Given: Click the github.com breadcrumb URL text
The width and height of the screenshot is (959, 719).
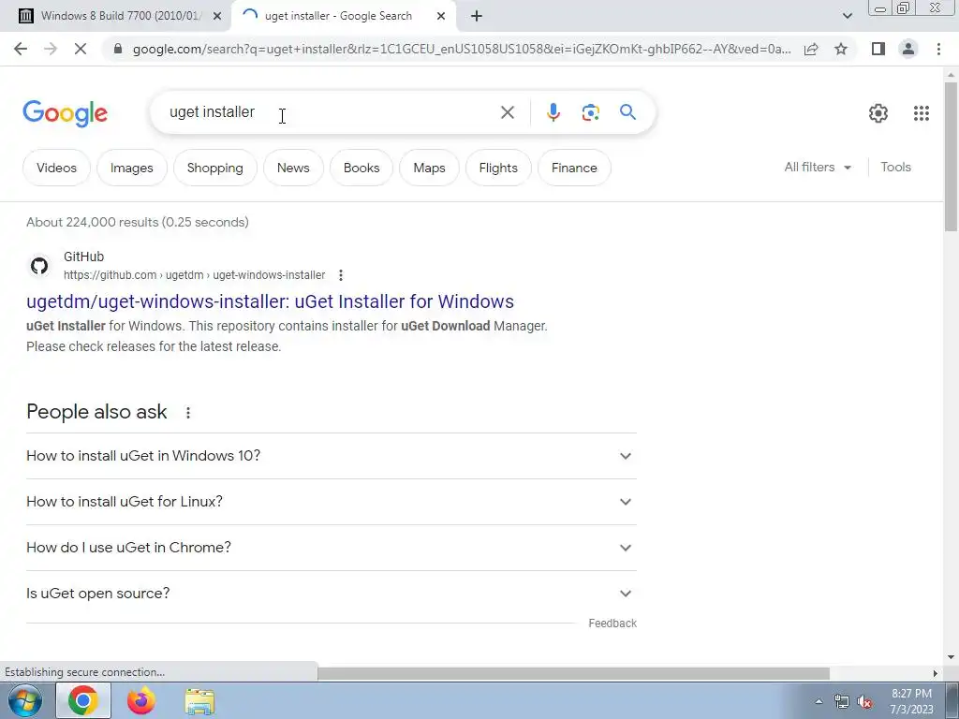Looking at the screenshot, I should [x=194, y=275].
